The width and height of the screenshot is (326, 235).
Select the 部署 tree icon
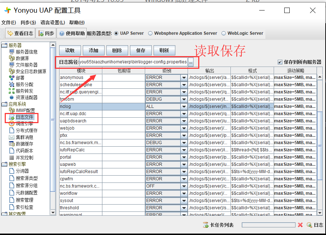[x=12, y=78]
